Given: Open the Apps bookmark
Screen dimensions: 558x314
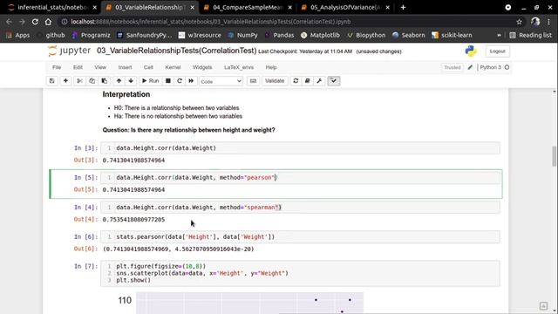Looking at the screenshot, I should (17, 35).
